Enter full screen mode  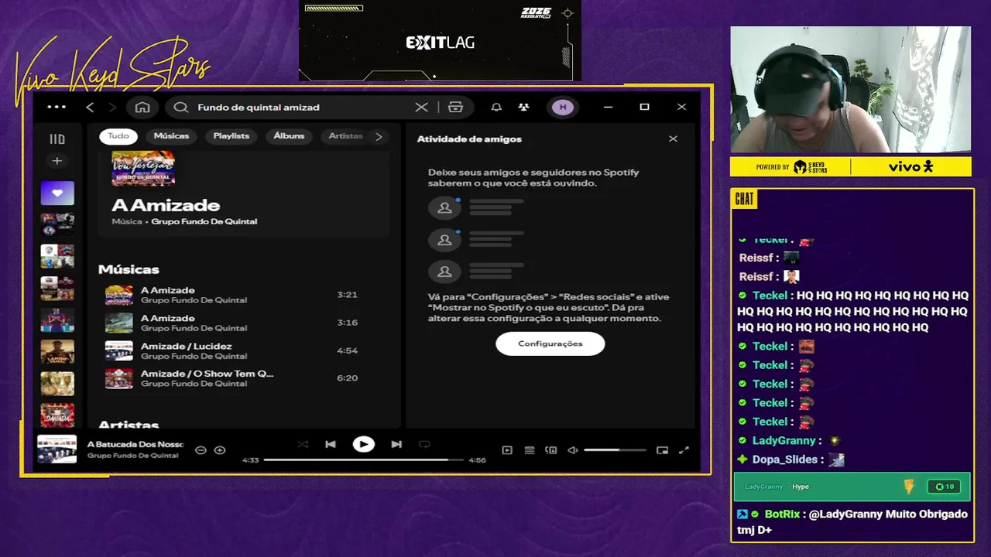[684, 450]
